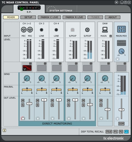
Task: Open the ABOUT page
Action: [113, 17]
